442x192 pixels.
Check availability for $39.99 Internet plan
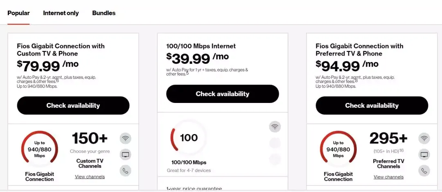point(223,94)
